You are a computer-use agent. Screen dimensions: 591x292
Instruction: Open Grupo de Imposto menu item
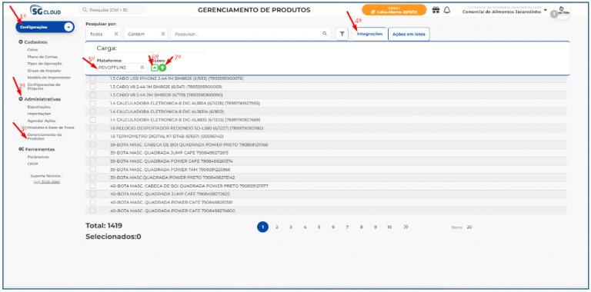coord(44,71)
